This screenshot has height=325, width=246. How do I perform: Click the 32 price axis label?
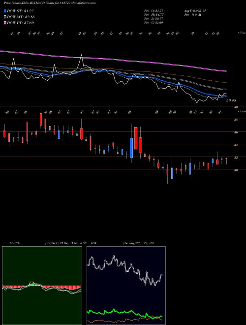click(x=236, y=158)
